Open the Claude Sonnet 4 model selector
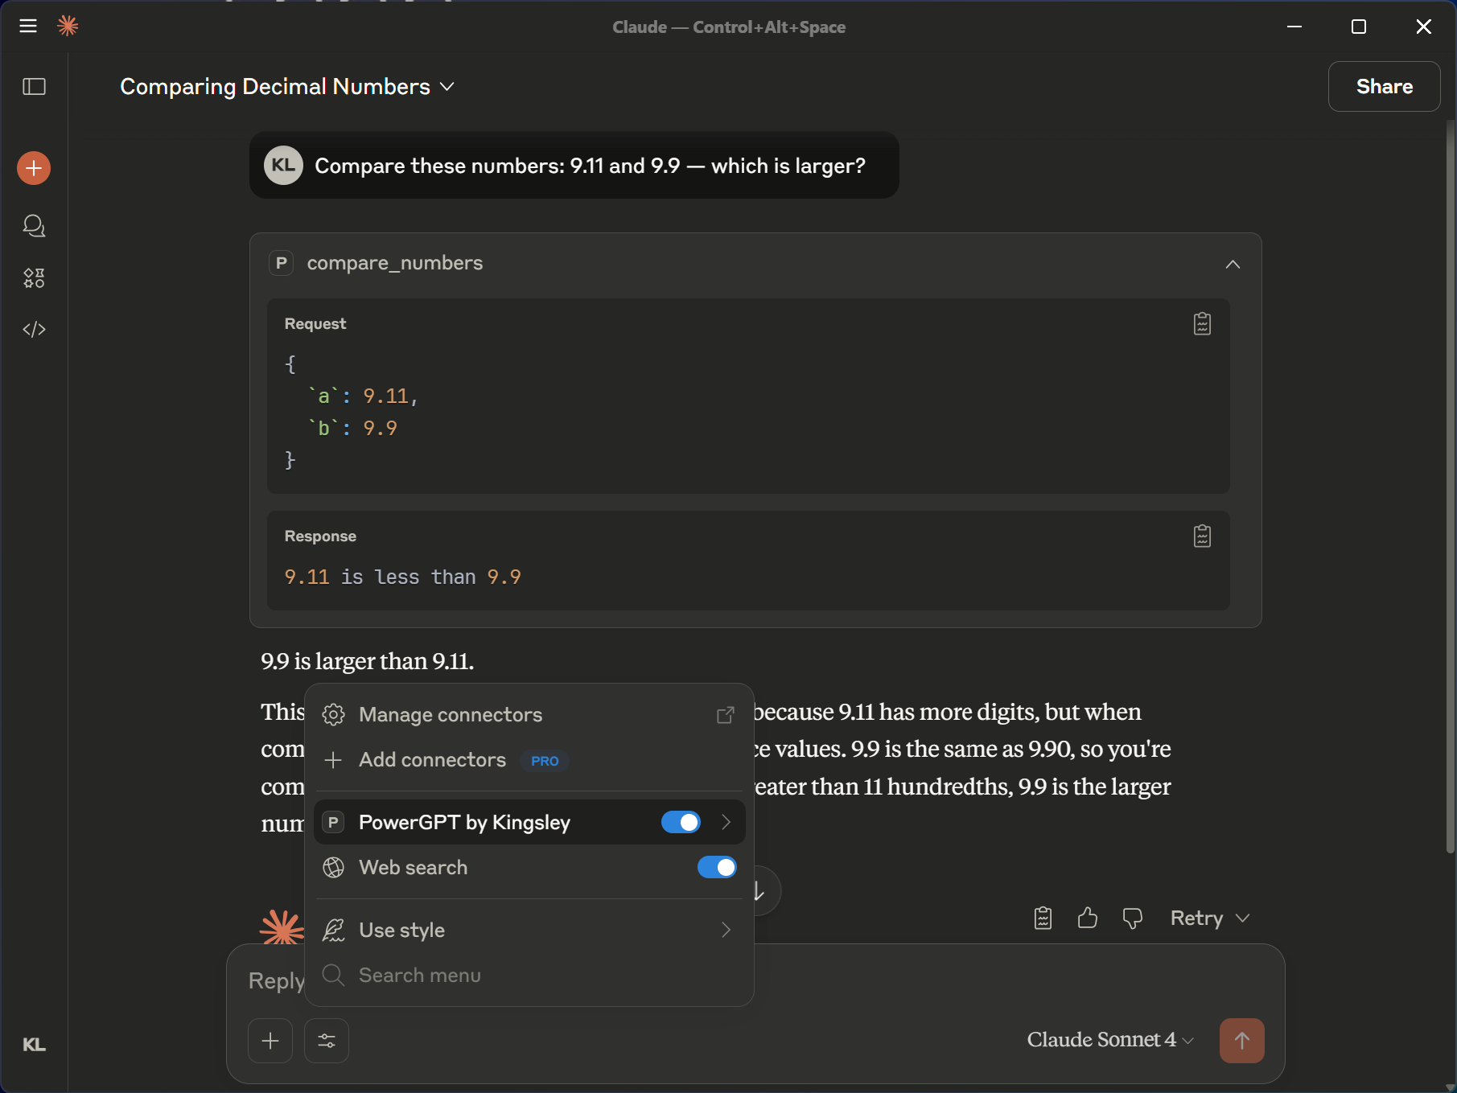Screen dimensions: 1457x1093 point(1110,1040)
